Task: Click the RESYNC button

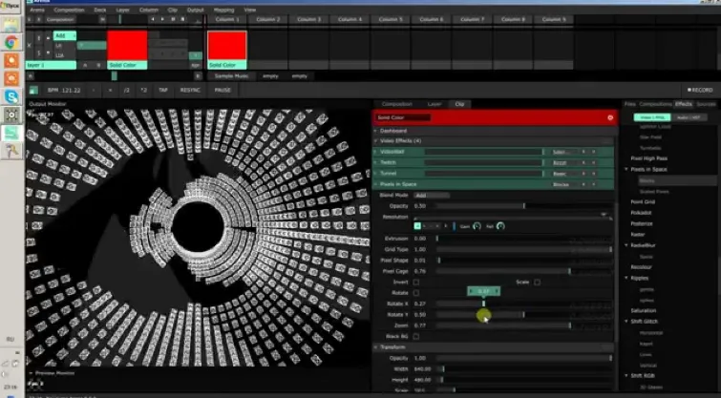Action: [190, 90]
